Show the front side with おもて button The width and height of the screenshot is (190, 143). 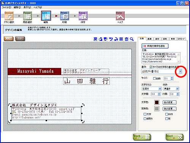point(8,39)
